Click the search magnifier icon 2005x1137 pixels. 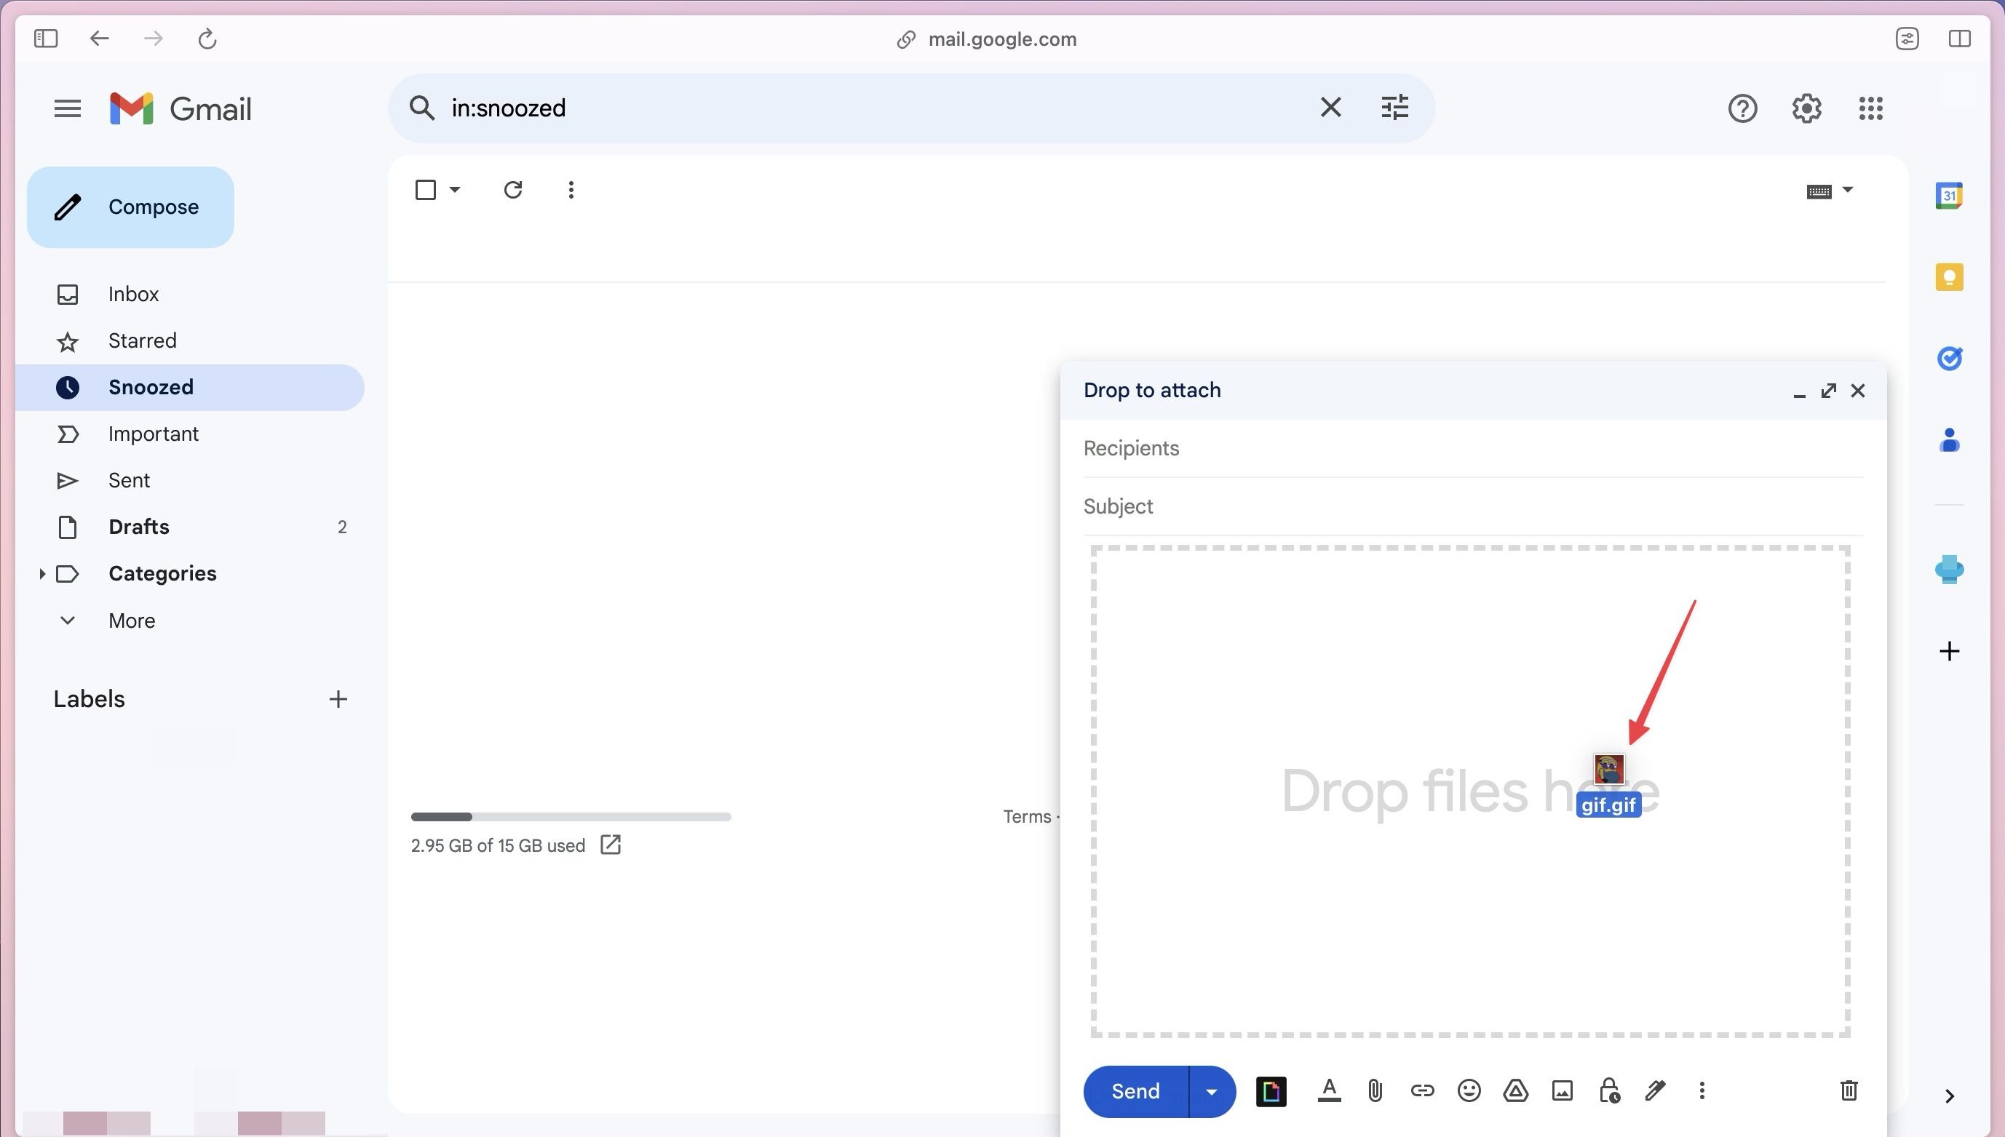[x=422, y=108]
